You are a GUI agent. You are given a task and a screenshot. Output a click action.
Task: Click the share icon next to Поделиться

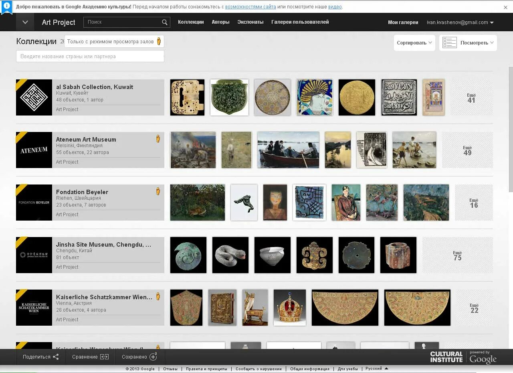point(56,357)
